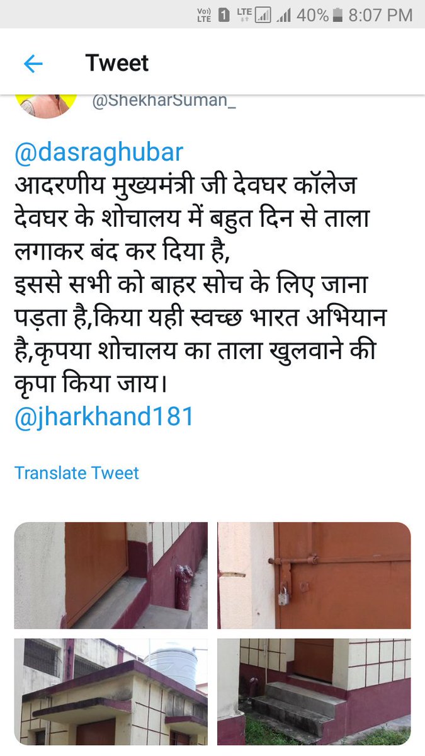Open the bottom-right photo of concrete steps
Image resolution: width=425 pixels, height=756 pixels.
pos(314,692)
